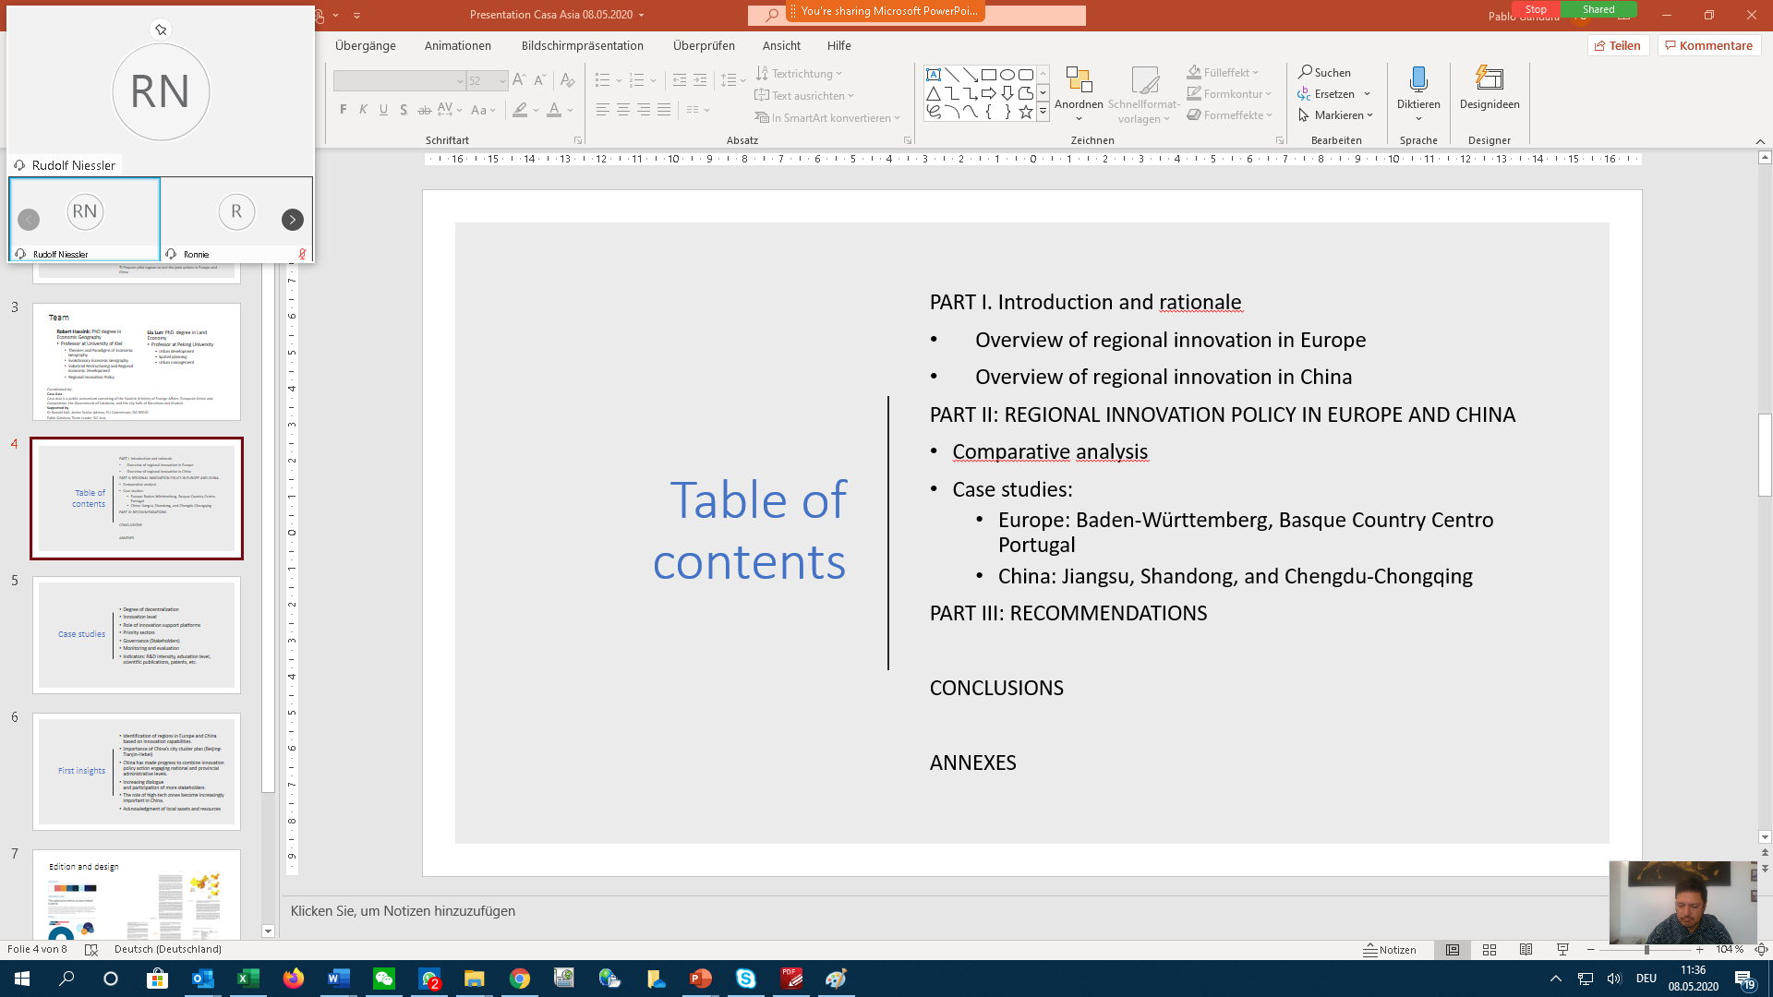Click the Diktieren microphone icon

pyautogui.click(x=1418, y=79)
